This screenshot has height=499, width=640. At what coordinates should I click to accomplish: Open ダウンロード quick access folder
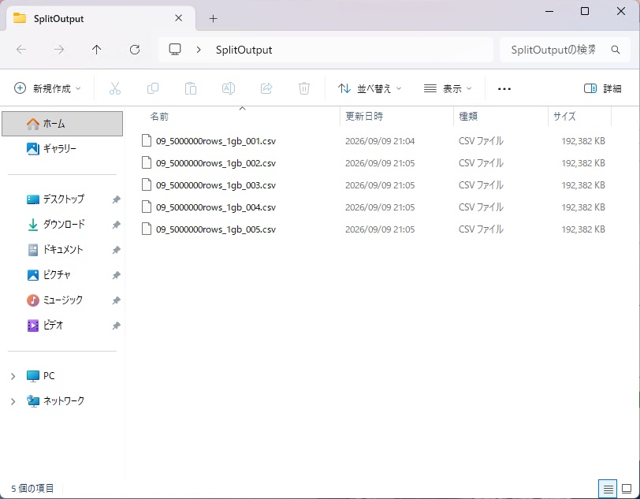point(62,224)
